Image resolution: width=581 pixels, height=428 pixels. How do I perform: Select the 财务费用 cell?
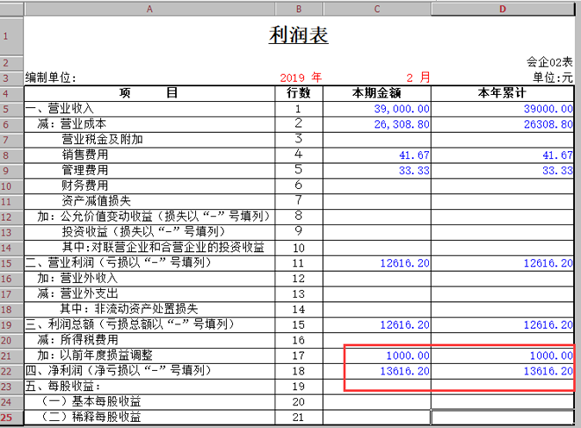[x=149, y=186]
